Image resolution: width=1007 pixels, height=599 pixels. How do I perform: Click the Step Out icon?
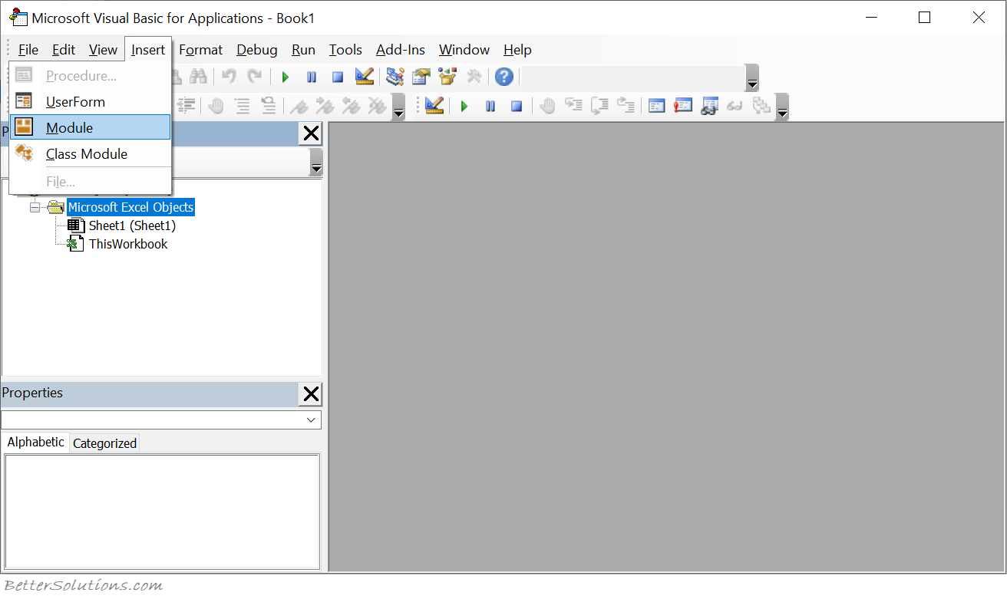pos(626,105)
